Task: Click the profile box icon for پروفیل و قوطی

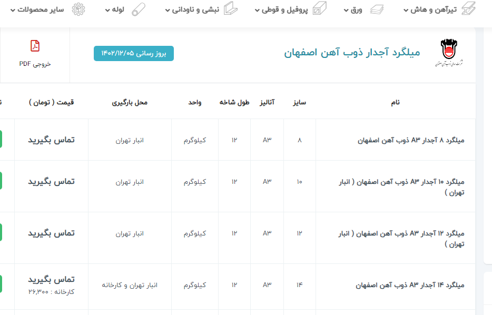Action: pos(320,9)
